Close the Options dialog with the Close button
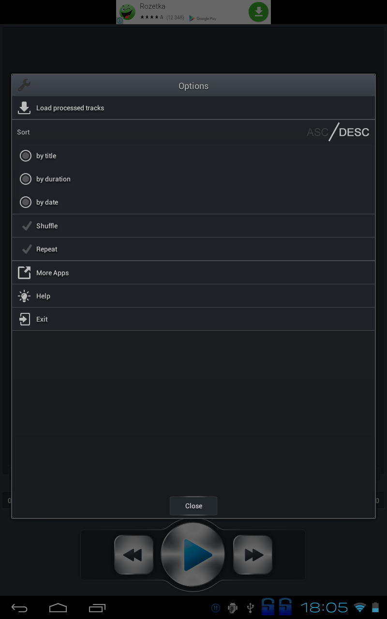387x619 pixels. tap(193, 506)
